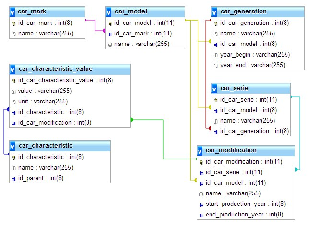The width and height of the screenshot is (311, 227).
Task: Select the unit : varchar(255) column
Action: click(36, 102)
